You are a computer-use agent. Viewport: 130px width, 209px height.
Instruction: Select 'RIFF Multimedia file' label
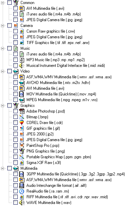point(67,197)
